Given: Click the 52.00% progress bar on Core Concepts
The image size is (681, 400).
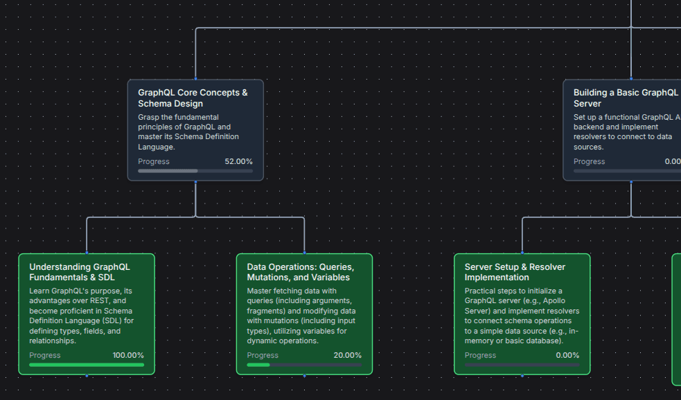Looking at the screenshot, I should pos(195,170).
